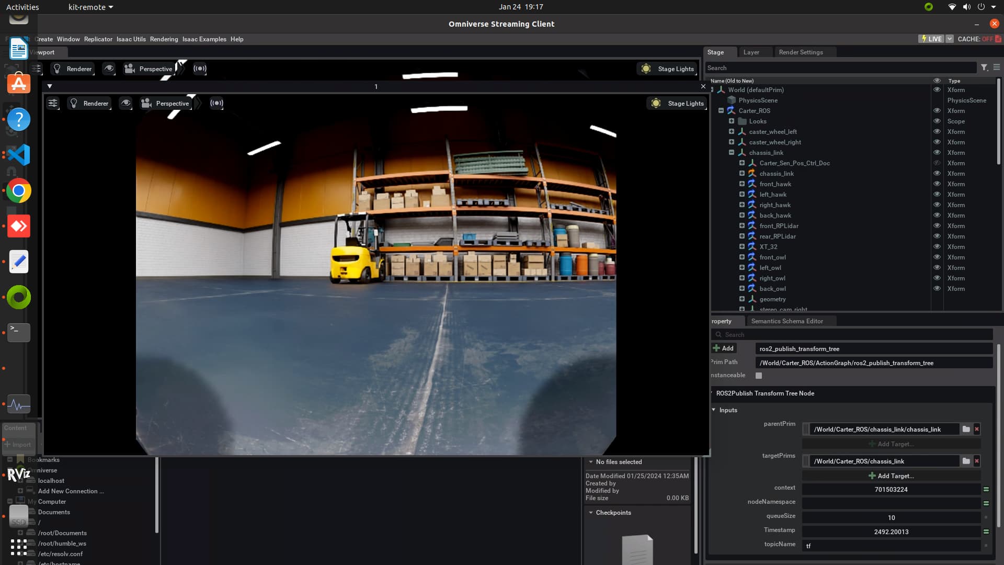This screenshot has width=1004, height=565.
Task: Remove the targetPrims entry via its X icon
Action: click(x=976, y=461)
